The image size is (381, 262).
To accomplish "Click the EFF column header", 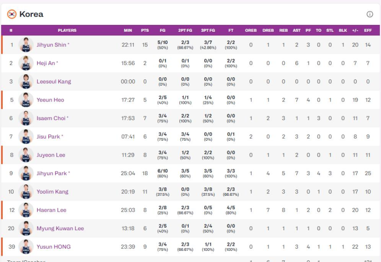I will click(x=368, y=30).
